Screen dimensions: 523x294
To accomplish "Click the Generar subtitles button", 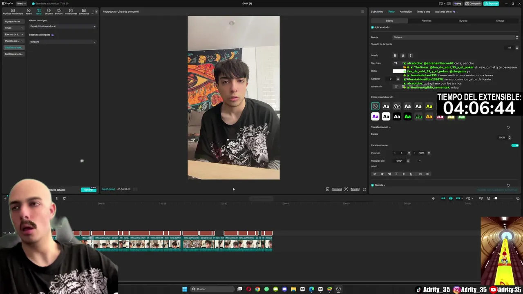I will click(88, 189).
